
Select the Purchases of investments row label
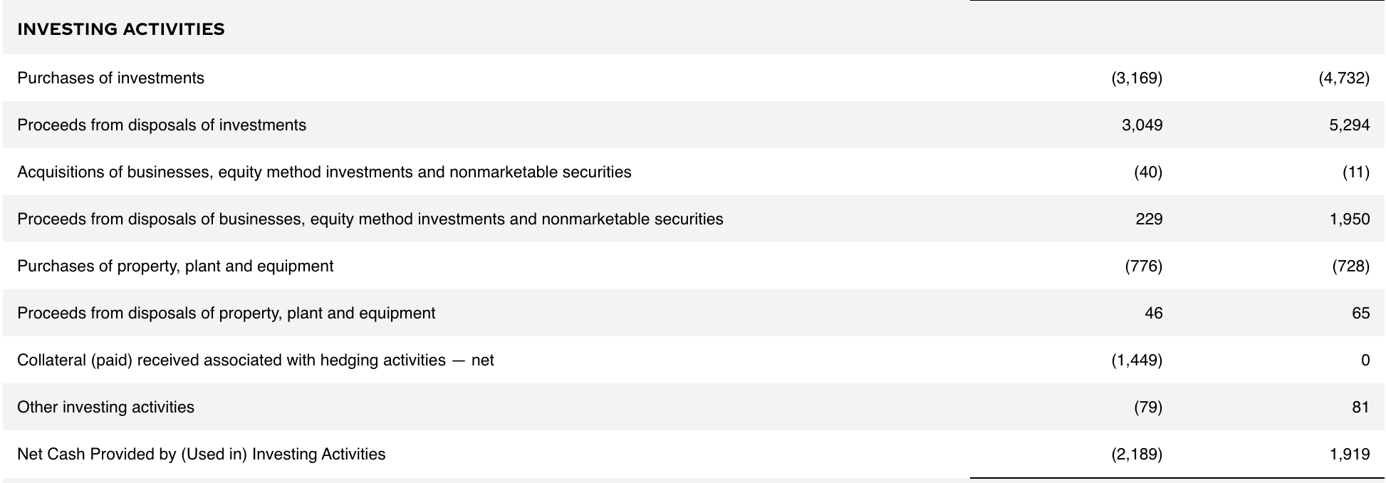tap(110, 78)
